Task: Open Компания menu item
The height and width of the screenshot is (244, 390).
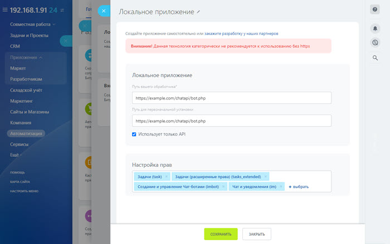Action: tap(21, 123)
